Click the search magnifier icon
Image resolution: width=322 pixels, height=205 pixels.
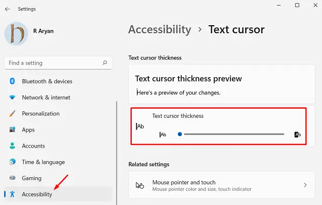(105, 63)
